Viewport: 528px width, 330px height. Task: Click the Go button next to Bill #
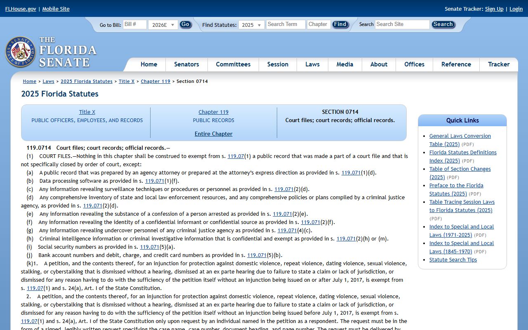(186, 24)
